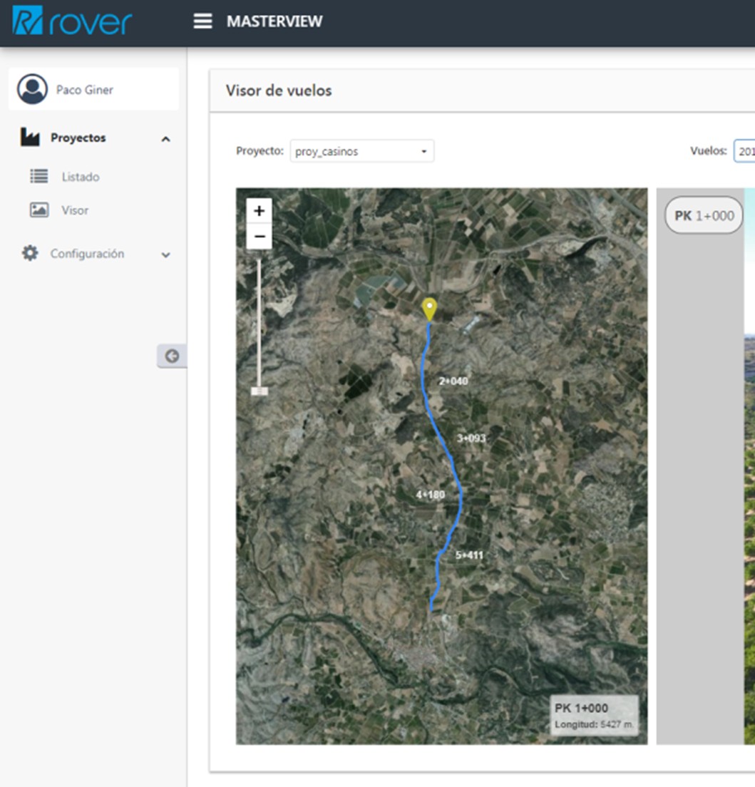Image resolution: width=755 pixels, height=787 pixels.
Task: Click the 3+093 marker on the route
Action: [471, 438]
